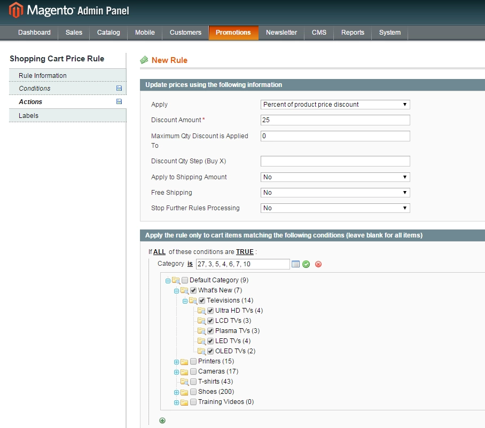Image resolution: width=485 pixels, height=428 pixels.
Task: Open the Apply discount type dropdown
Action: click(335, 105)
